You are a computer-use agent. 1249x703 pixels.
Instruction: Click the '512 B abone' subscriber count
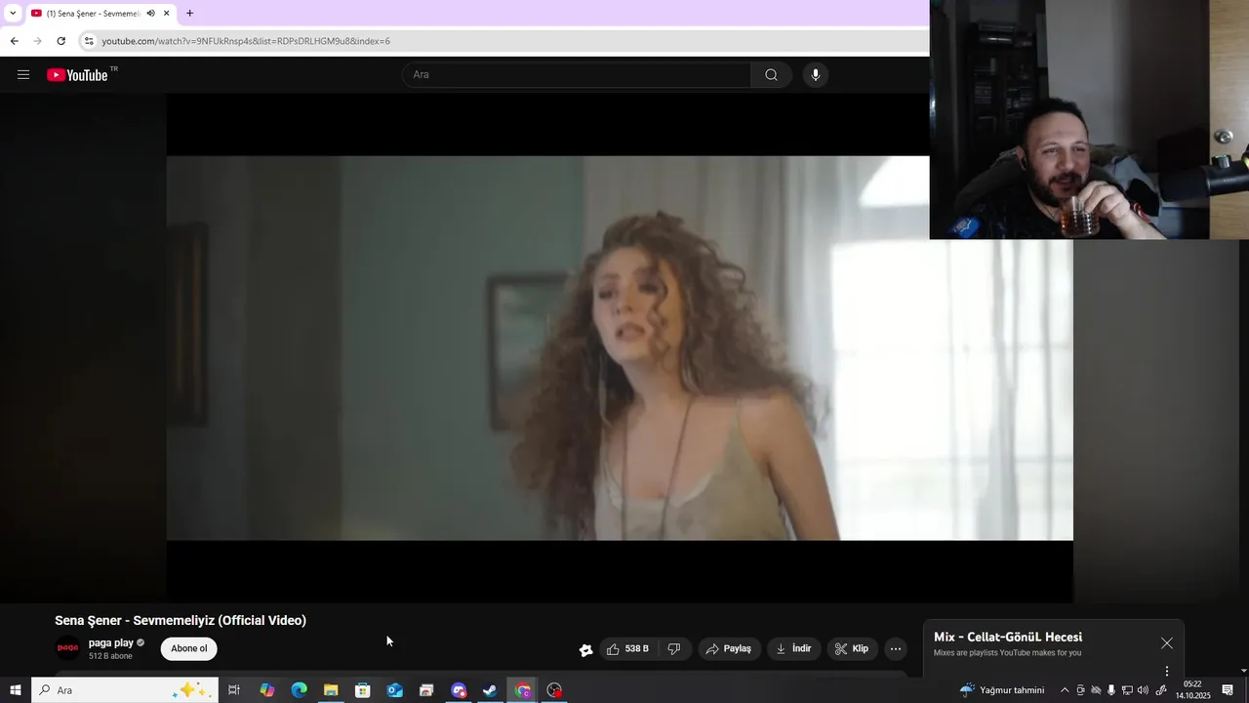click(x=110, y=656)
